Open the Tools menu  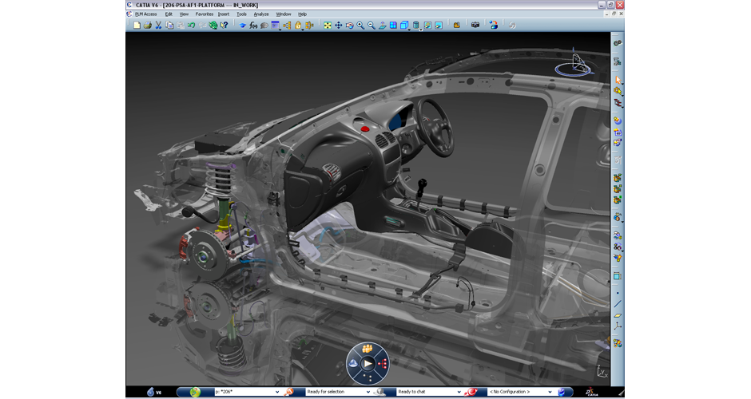click(x=241, y=14)
